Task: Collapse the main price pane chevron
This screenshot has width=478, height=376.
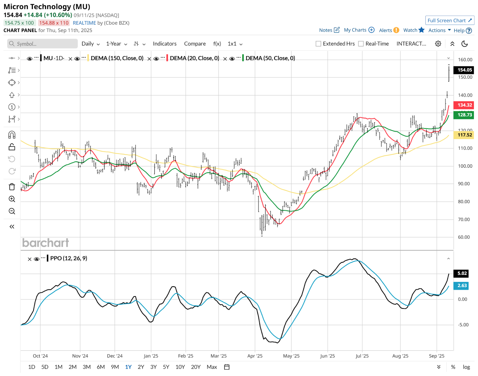Action: pyautogui.click(x=448, y=58)
